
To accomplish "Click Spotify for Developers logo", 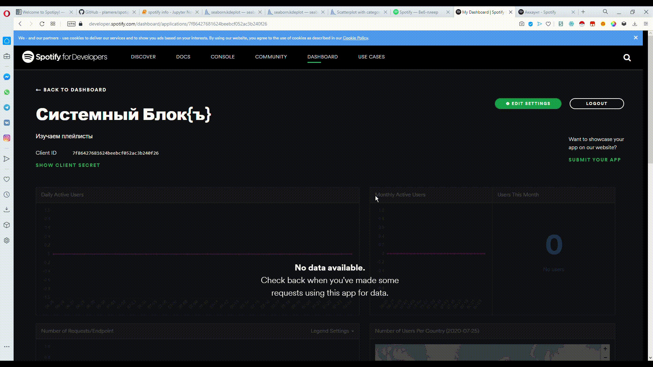I will click(x=65, y=57).
